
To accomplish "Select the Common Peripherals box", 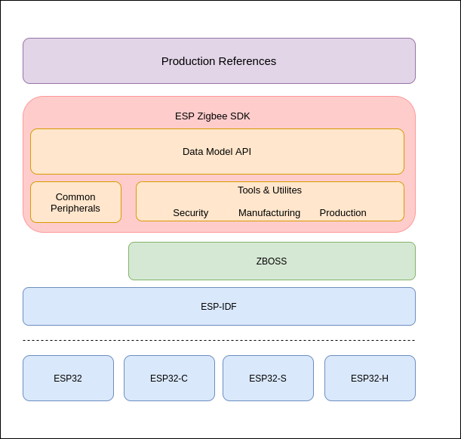I will 76,202.
